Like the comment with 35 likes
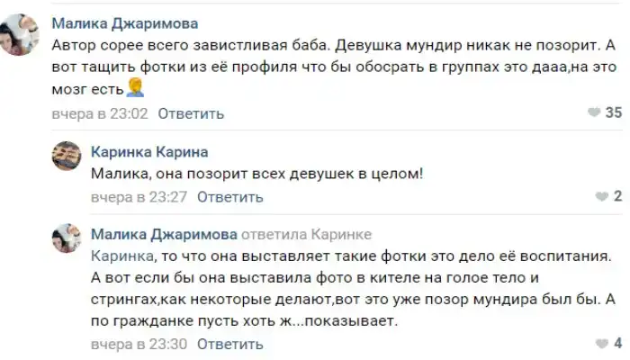630x360 pixels. point(594,113)
